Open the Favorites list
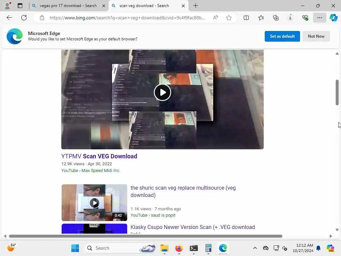 point(261,18)
